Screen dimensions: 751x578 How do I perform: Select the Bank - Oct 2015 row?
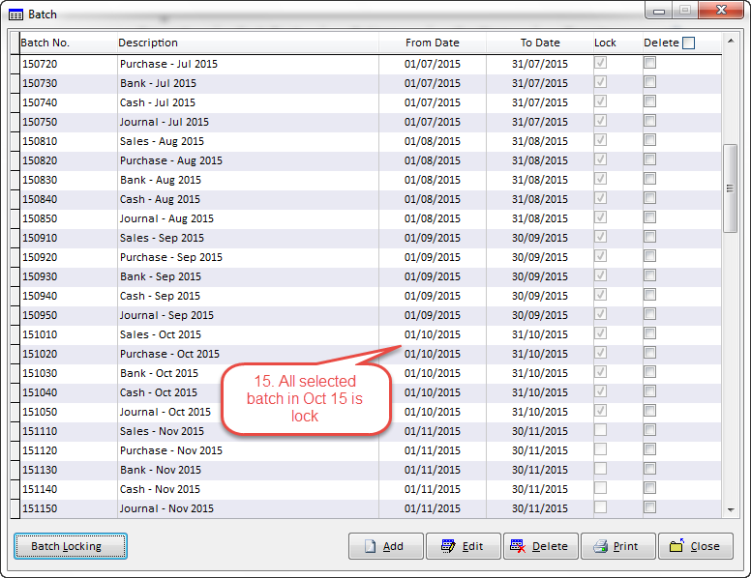click(x=159, y=373)
